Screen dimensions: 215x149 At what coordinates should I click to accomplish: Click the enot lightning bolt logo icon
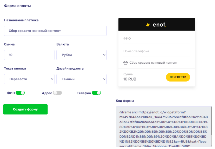(x=148, y=25)
